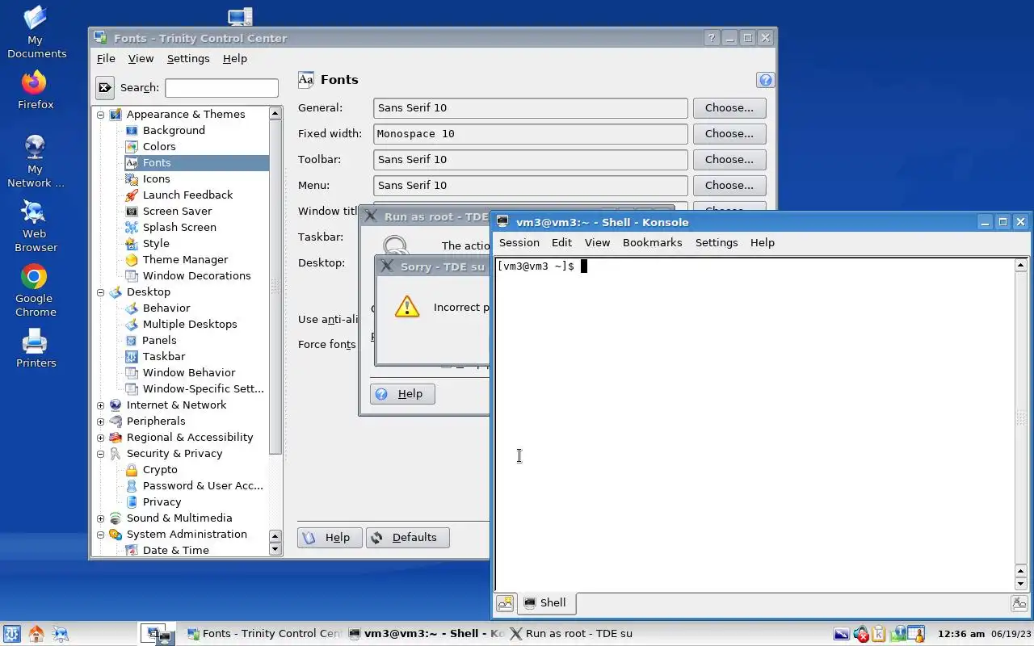1034x646 pixels.
Task: Open Bookmarks menu in Konsole
Action: 653,242
